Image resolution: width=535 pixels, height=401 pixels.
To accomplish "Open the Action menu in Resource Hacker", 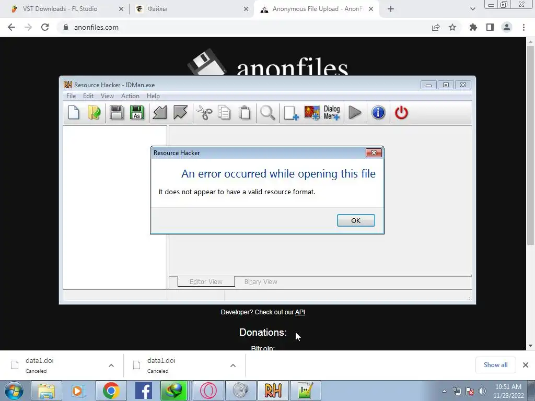I will coord(130,96).
